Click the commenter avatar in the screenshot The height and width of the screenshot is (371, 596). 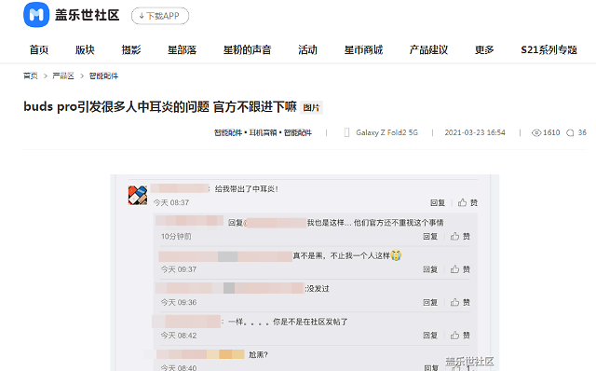point(138,195)
